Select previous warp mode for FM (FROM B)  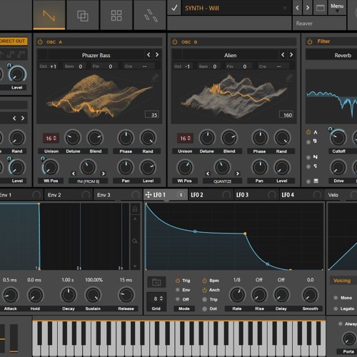point(74,174)
